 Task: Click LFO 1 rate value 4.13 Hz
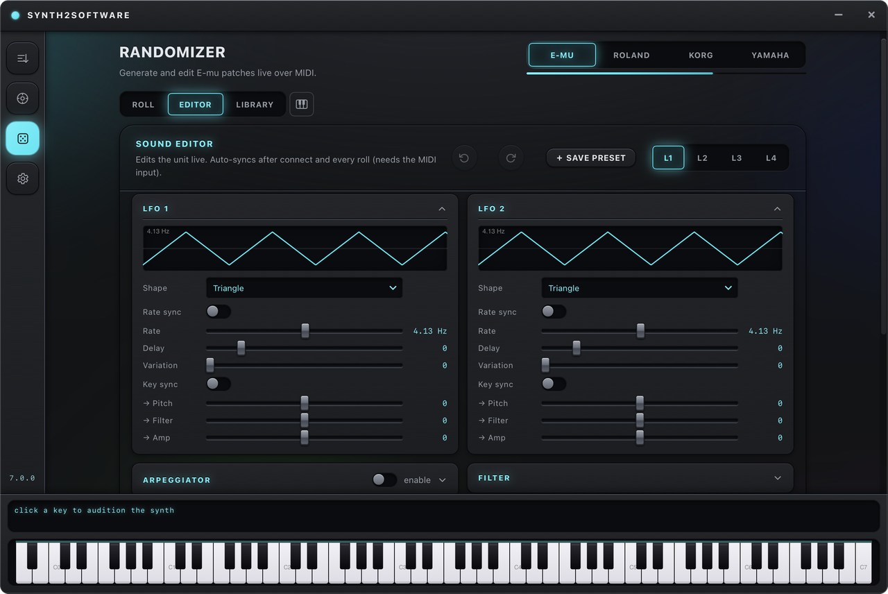430,331
